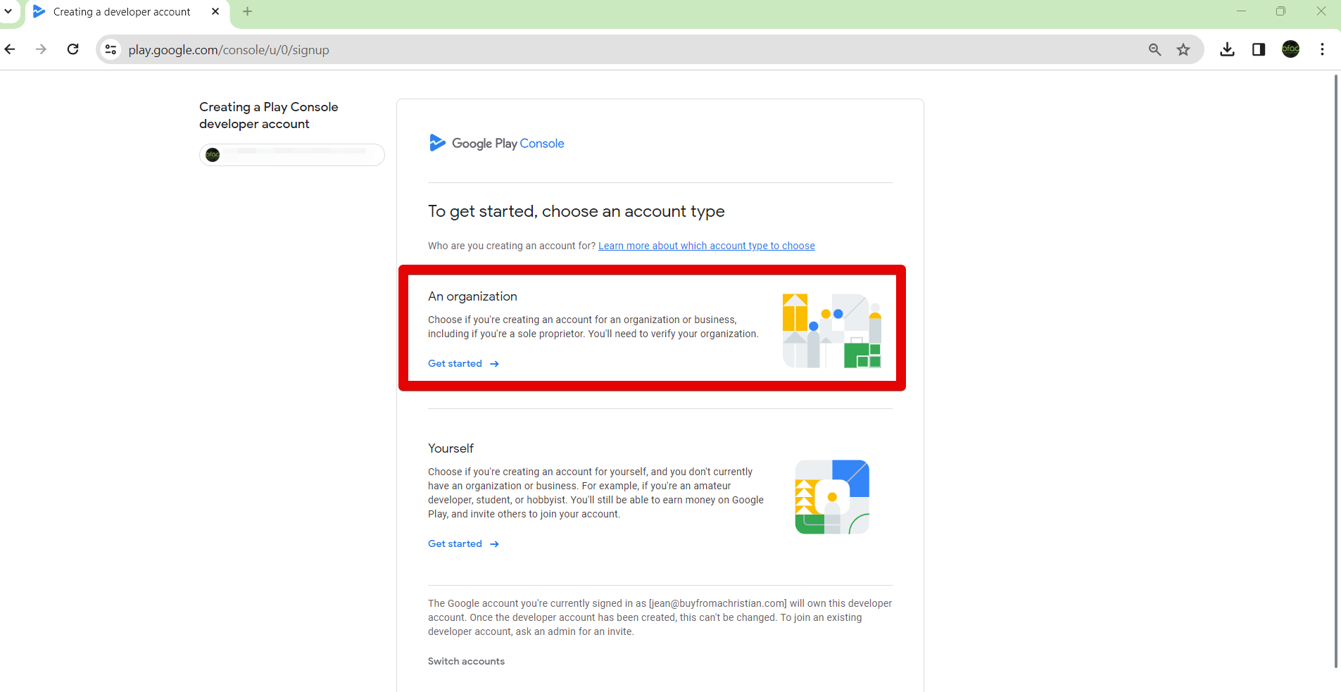Click the zoom magnifier icon in address bar
Screen dimensions: 1341x692
tap(1154, 49)
